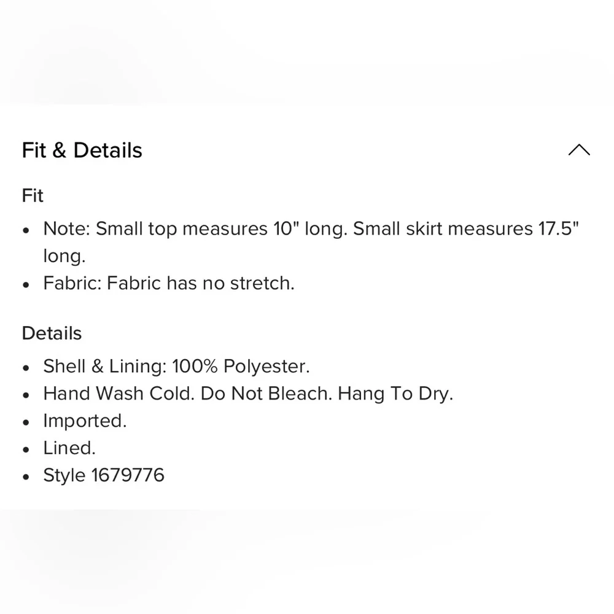Click the wrapped word 'long.' on second line
This screenshot has height=614, width=614.
pos(64,256)
